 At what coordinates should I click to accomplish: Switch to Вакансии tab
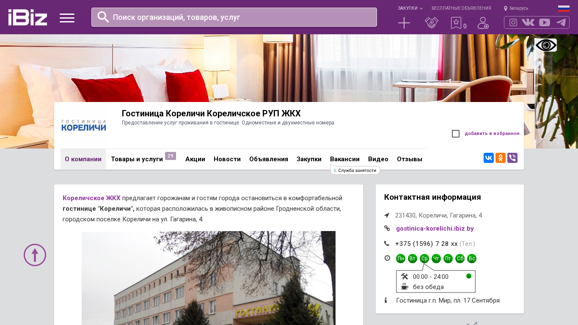click(345, 159)
